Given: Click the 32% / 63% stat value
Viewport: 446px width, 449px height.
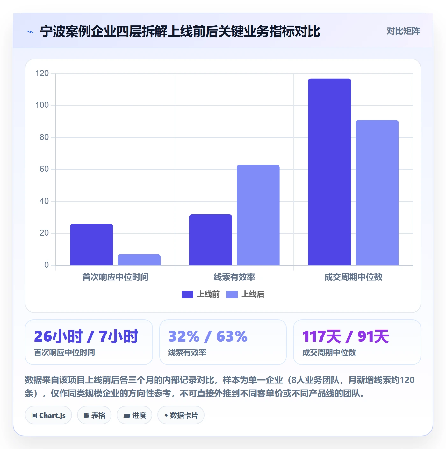Looking at the screenshot, I should (208, 336).
